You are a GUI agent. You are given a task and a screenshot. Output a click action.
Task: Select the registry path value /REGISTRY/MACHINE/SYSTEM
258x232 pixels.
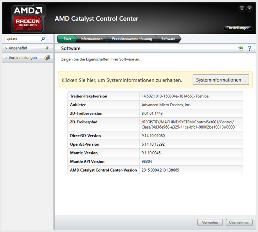tap(188, 124)
